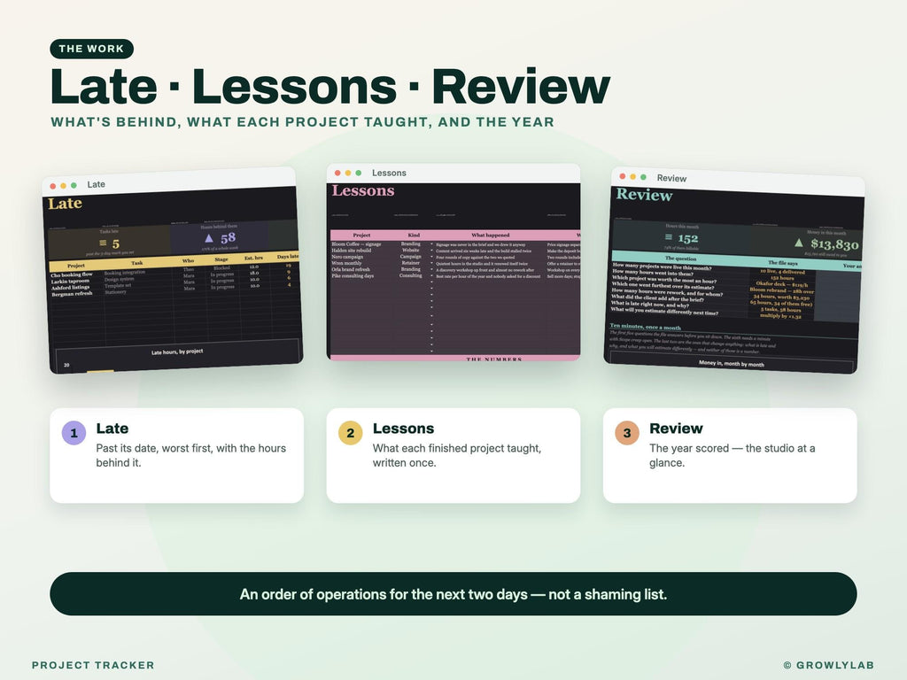Screen dimensions: 907x680
Task: Select the THE WORK badge
Action: pyautogui.click(x=91, y=49)
